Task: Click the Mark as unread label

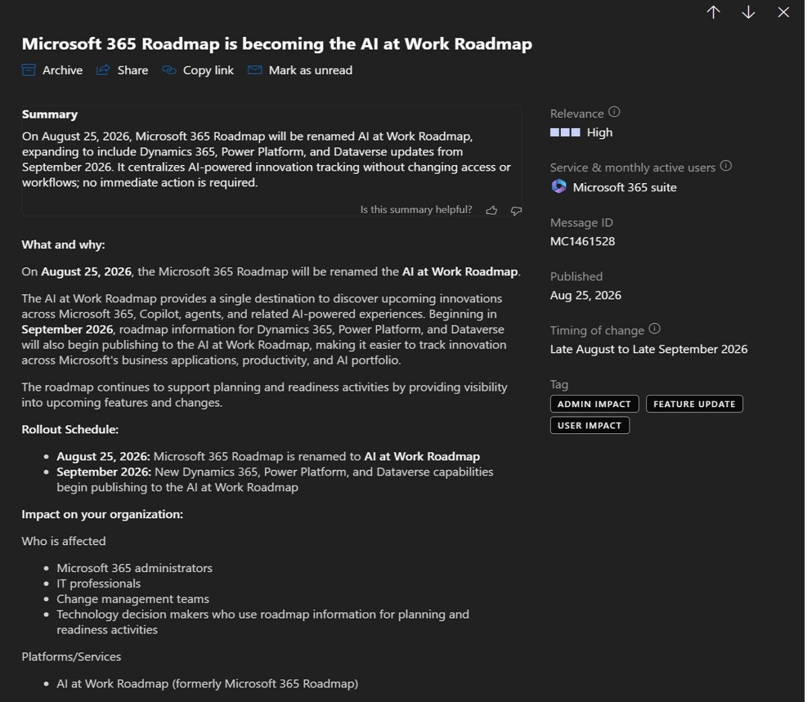Action: pyautogui.click(x=311, y=70)
